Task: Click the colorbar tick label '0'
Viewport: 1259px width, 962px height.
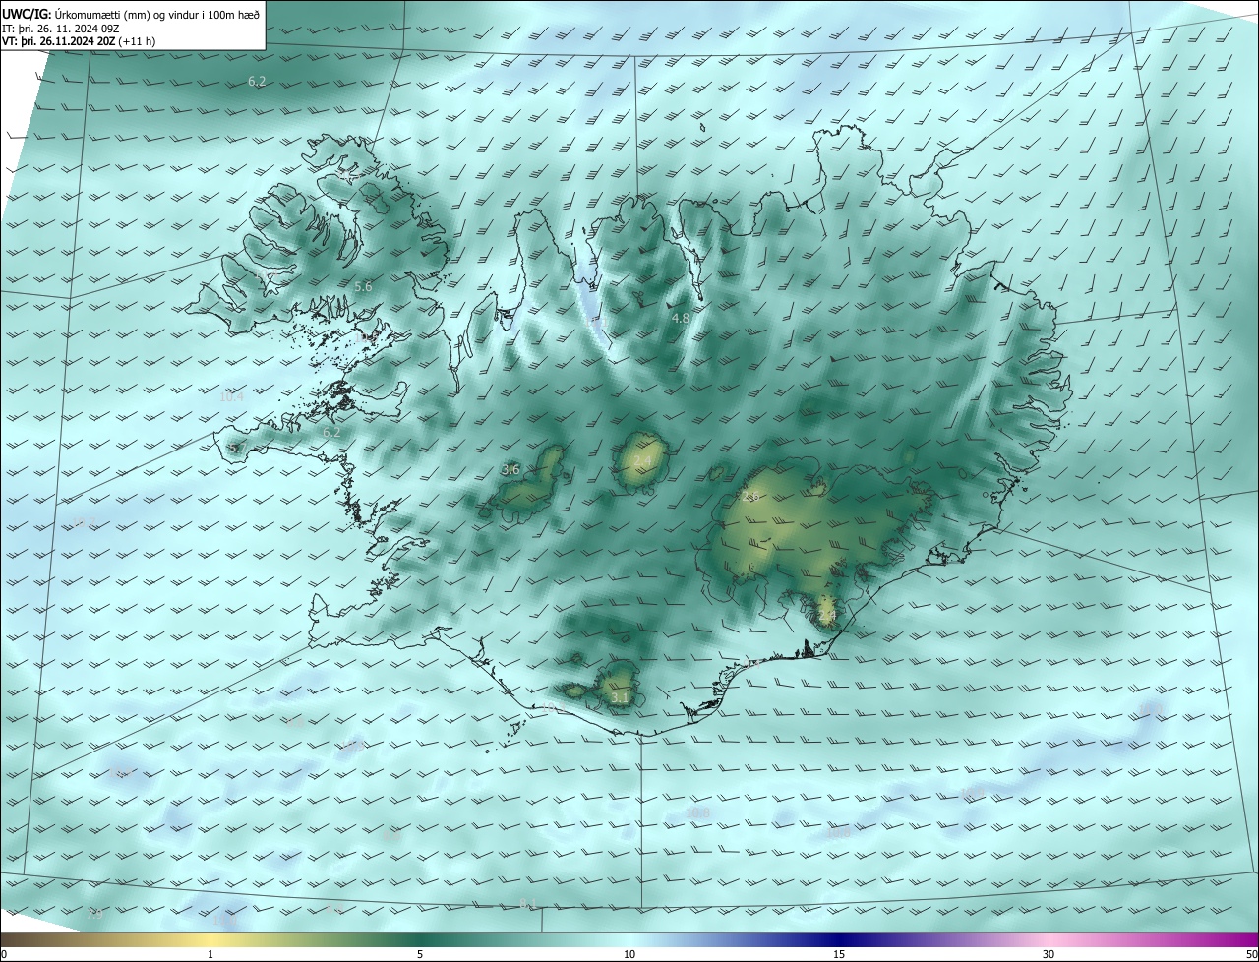Action: pos(4,954)
